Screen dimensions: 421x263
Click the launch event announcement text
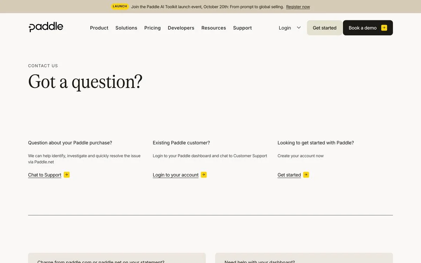coord(207,7)
